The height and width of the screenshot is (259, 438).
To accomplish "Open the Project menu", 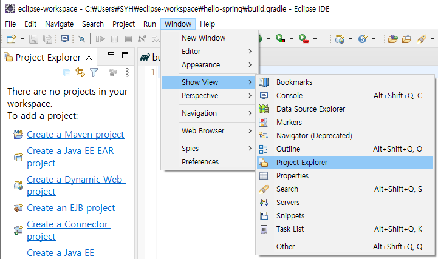I will click(x=123, y=24).
